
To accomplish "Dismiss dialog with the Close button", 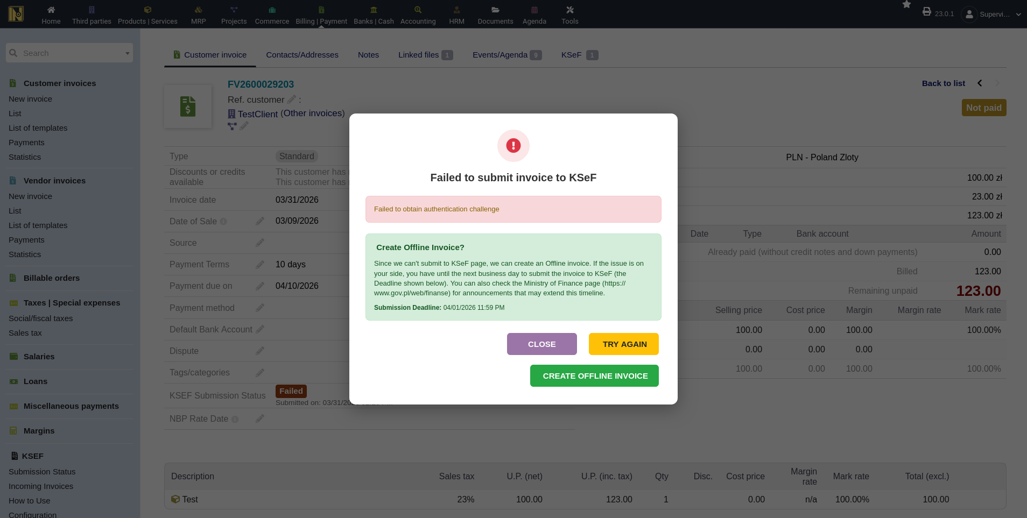I will (x=541, y=344).
